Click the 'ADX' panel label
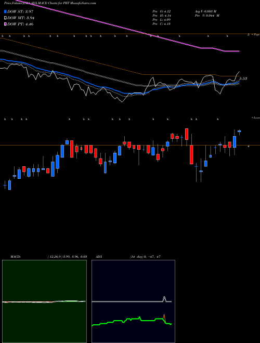 click(x=99, y=257)
